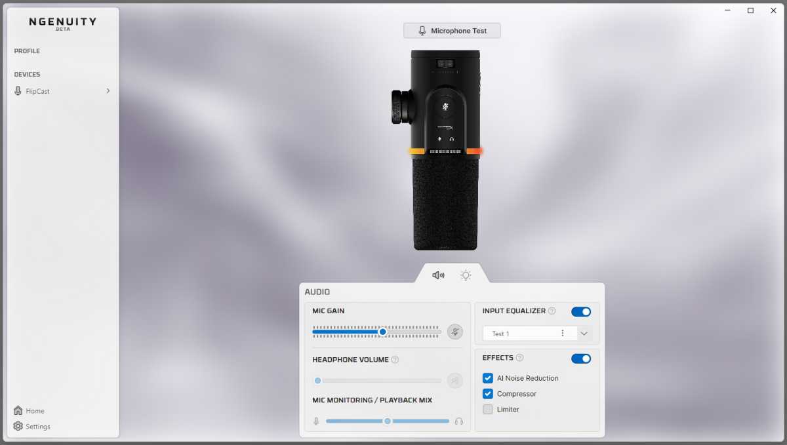
Task: Open Settings via the gear icon
Action: (18, 427)
